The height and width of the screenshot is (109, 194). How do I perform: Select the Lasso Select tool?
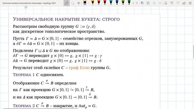coord(73,3)
